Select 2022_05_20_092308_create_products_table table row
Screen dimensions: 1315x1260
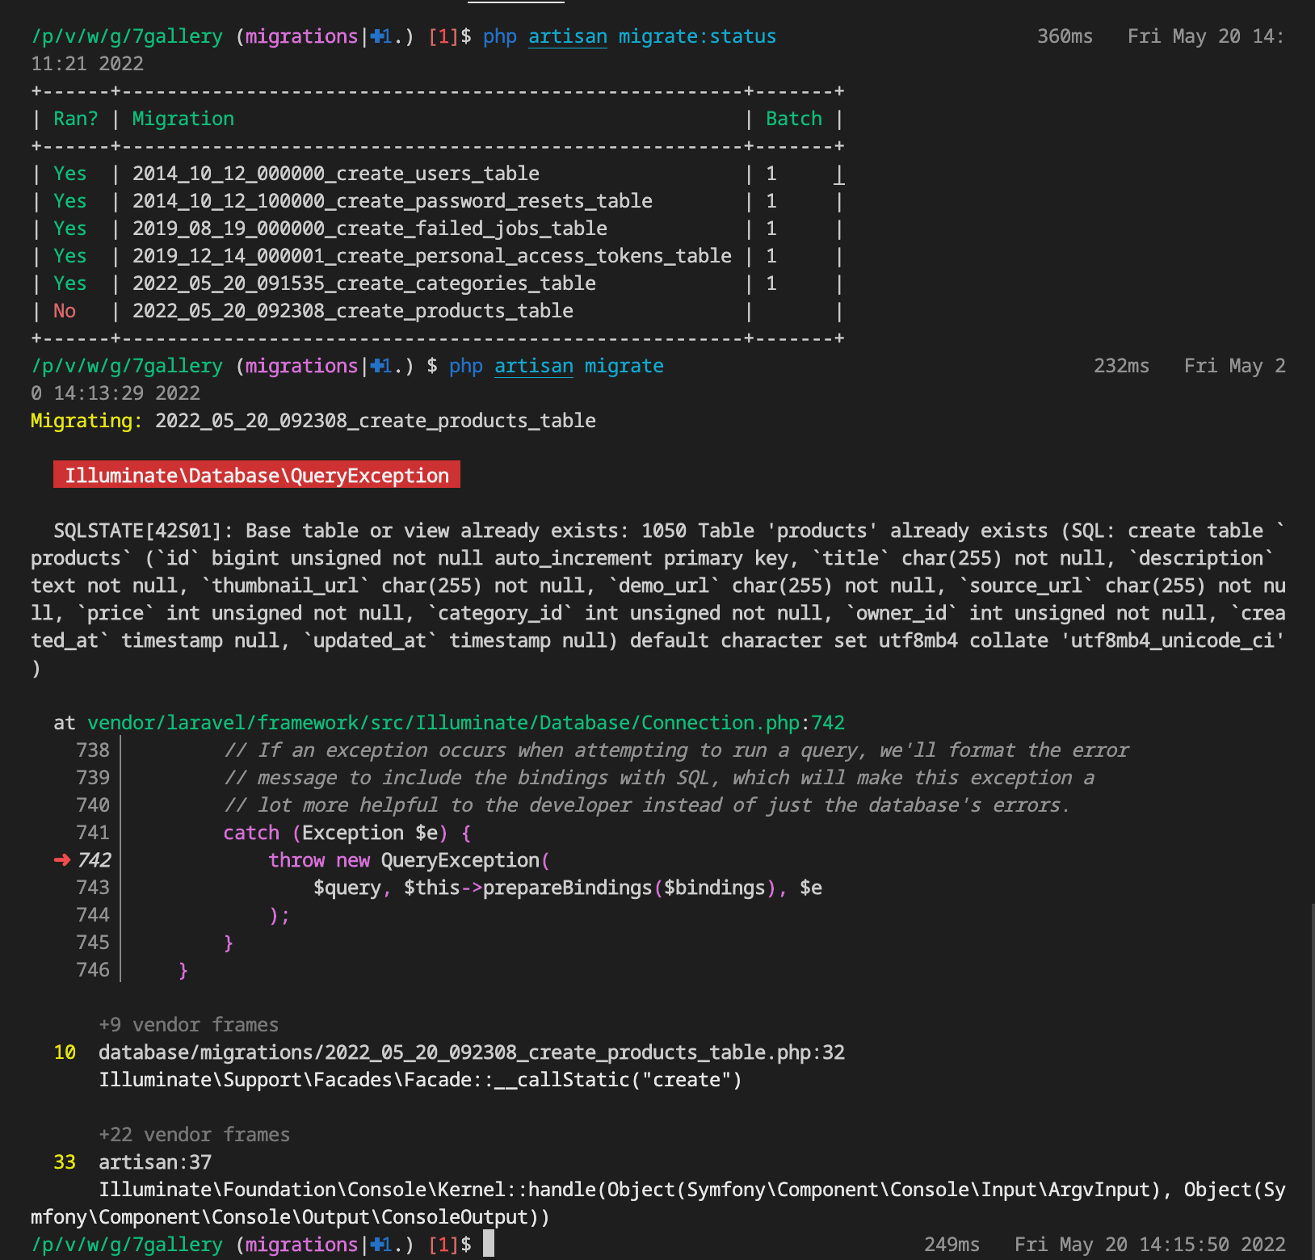pos(438,311)
